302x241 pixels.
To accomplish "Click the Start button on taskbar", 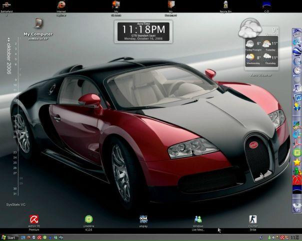I will 8,237.
